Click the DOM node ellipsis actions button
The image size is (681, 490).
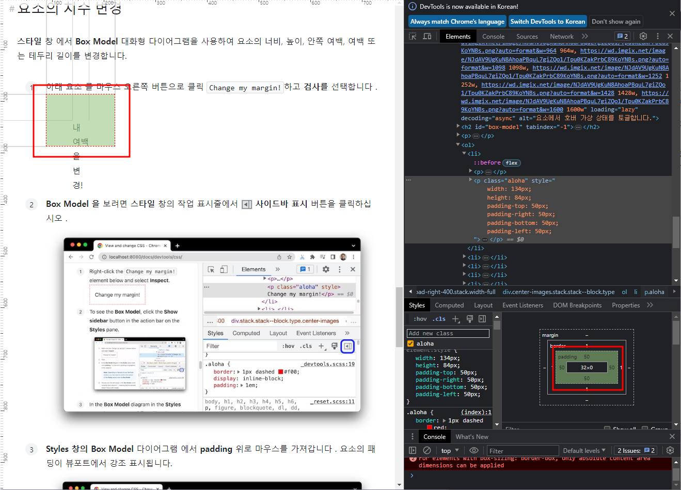click(x=408, y=180)
